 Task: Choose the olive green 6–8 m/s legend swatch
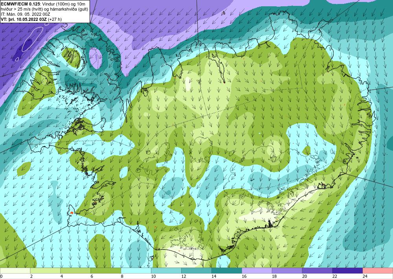(106, 271)
